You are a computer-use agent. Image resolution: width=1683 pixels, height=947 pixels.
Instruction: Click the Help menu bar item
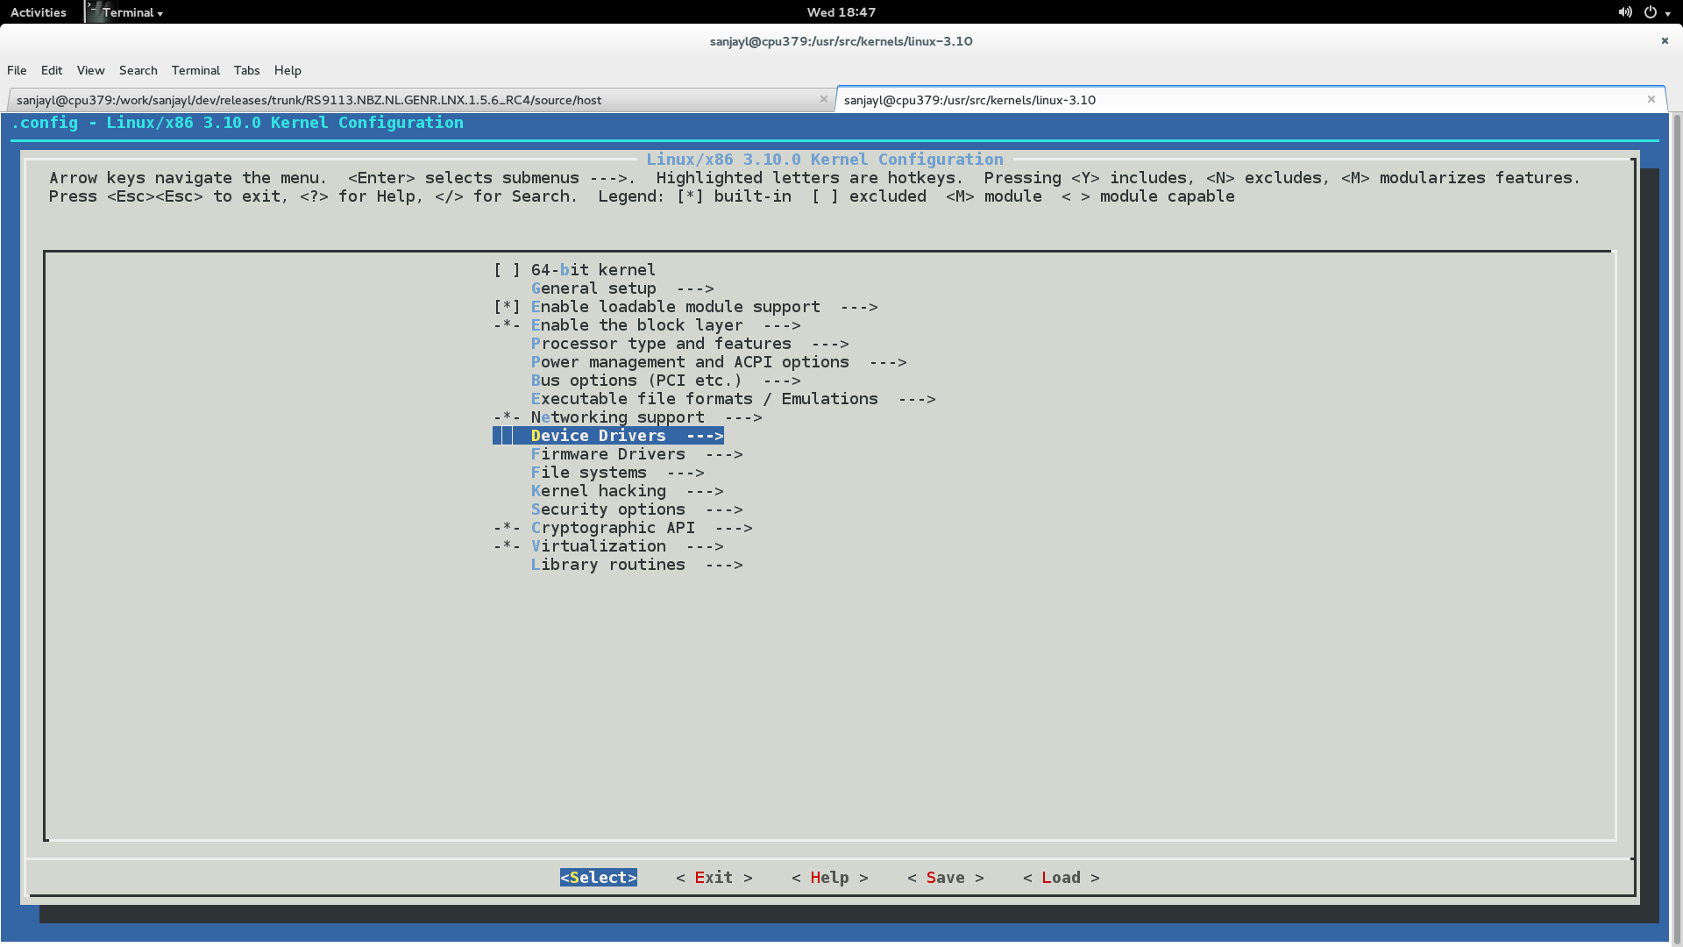tap(287, 70)
